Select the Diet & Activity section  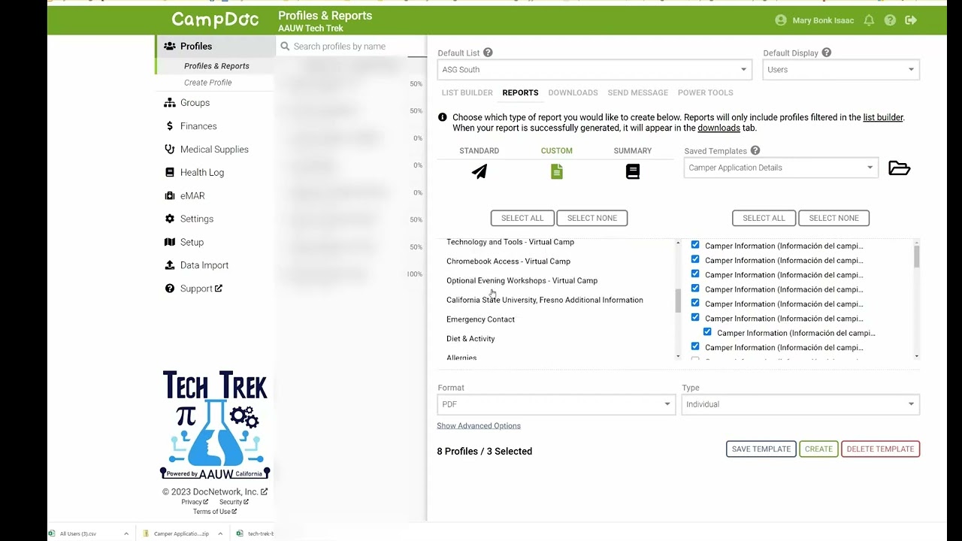click(470, 339)
